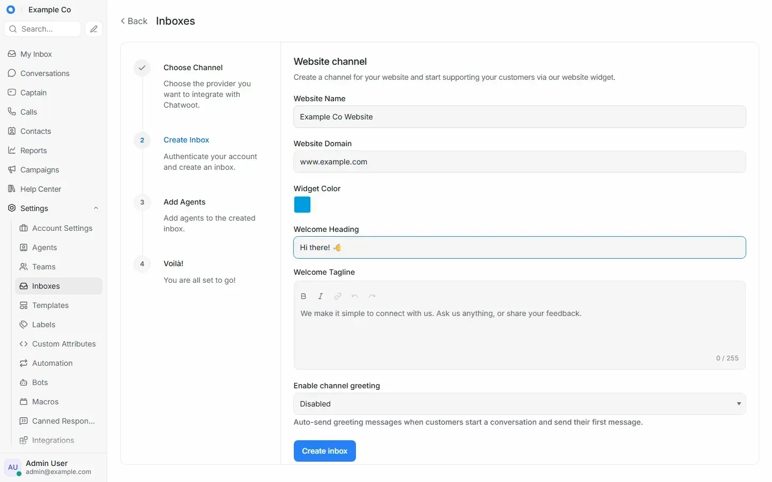The image size is (772, 482).
Task: Open Automation settings
Action: (x=59, y=363)
